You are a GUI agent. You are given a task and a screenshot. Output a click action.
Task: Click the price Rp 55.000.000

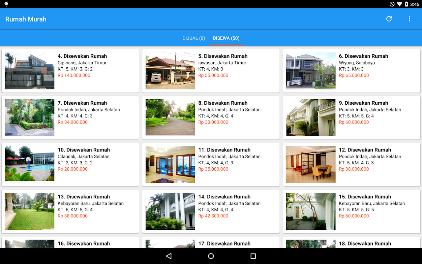213,75
